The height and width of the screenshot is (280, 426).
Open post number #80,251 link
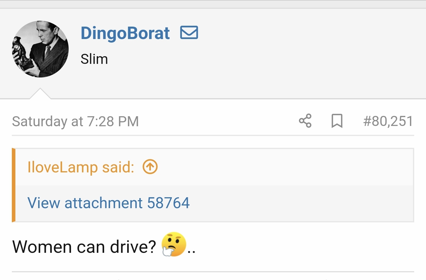click(388, 121)
